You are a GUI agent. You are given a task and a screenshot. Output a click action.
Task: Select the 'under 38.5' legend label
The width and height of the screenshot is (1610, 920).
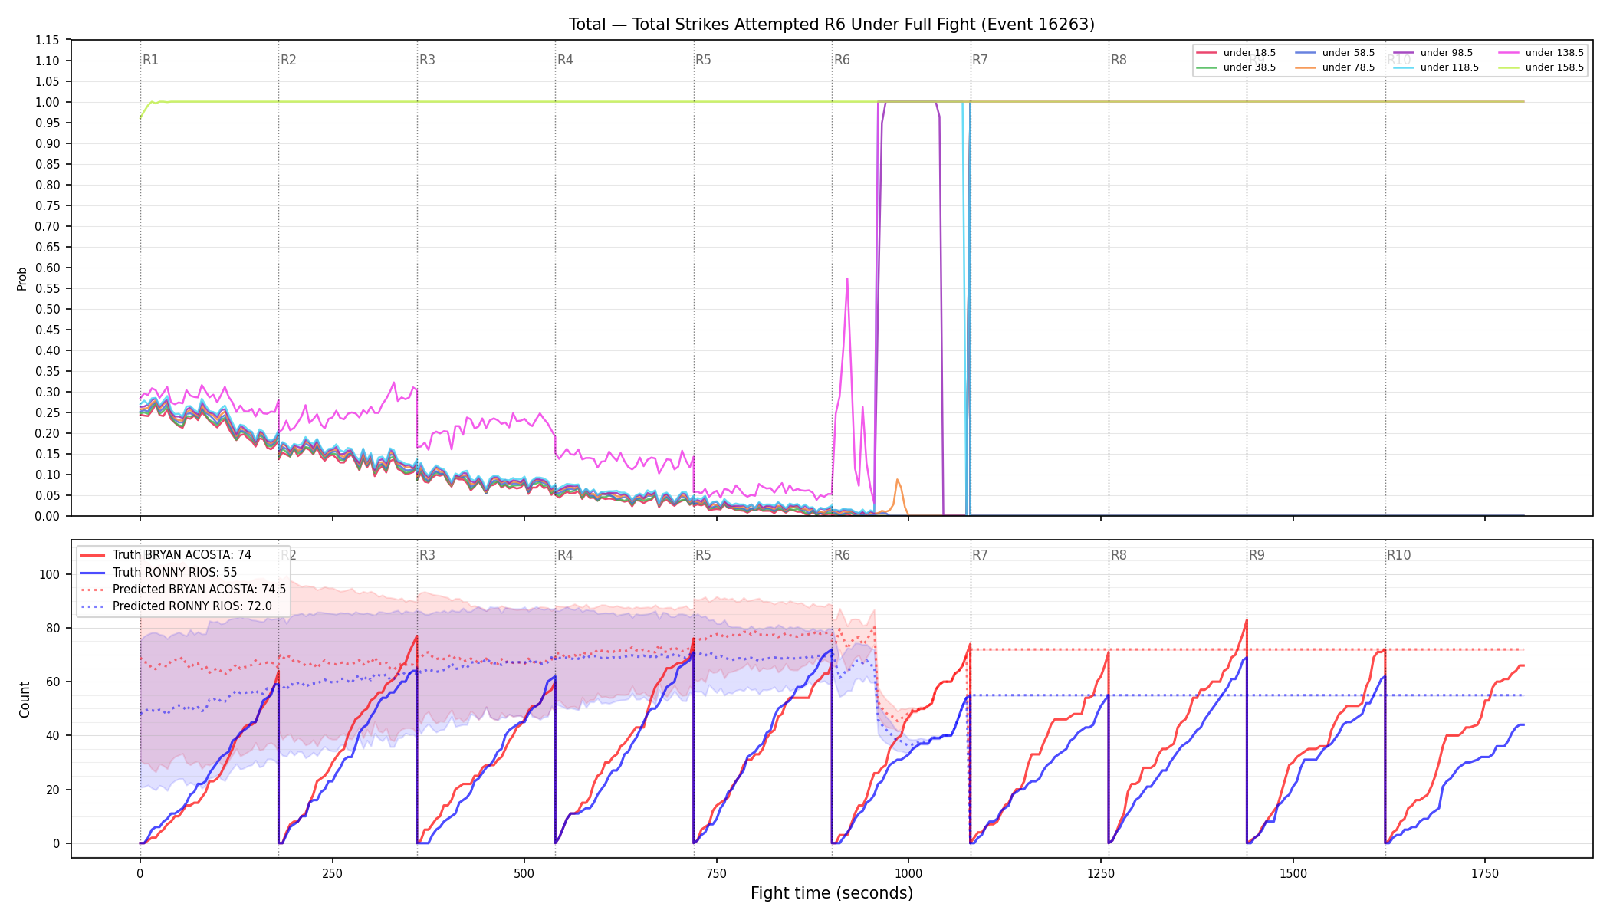click(1250, 67)
